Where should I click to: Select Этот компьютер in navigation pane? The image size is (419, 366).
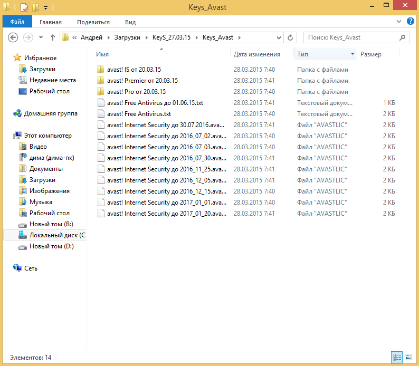click(48, 136)
